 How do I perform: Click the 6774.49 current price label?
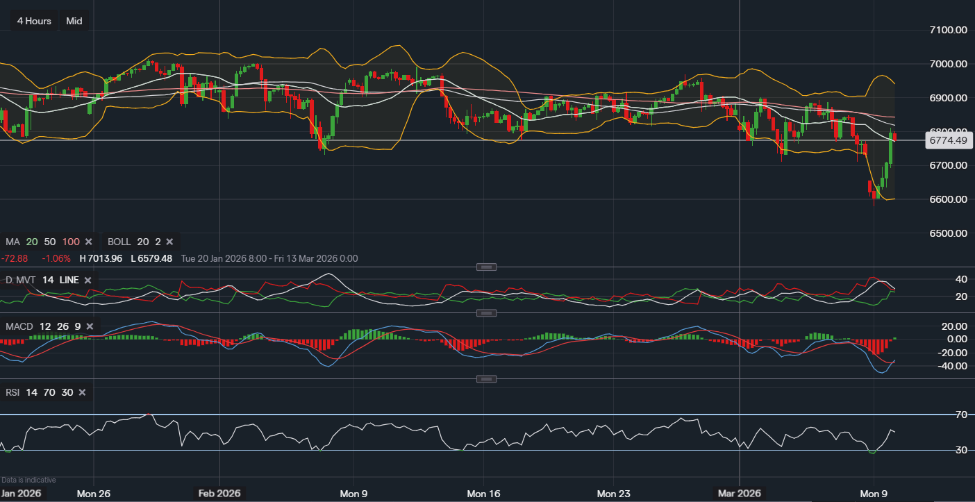tap(950, 140)
